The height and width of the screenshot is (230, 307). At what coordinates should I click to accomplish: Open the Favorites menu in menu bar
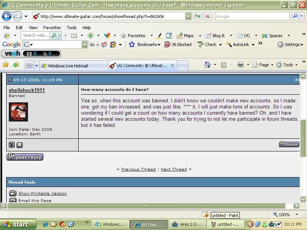coord(52,28)
